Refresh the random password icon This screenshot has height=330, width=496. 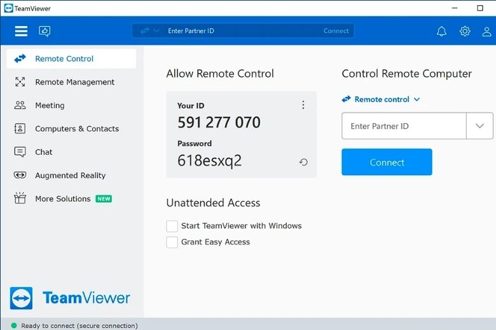coord(303,162)
